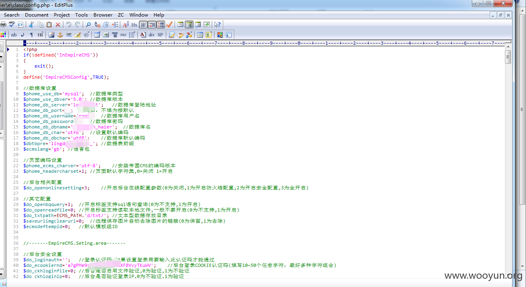Insert a horizontal rule icon

pyautogui.click(x=69, y=35)
